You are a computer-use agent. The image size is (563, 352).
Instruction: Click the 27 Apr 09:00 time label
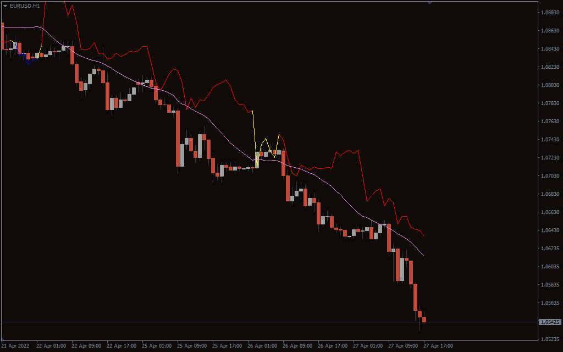coord(403,346)
